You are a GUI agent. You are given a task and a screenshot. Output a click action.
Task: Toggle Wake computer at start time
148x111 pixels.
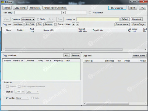pos(19,87)
